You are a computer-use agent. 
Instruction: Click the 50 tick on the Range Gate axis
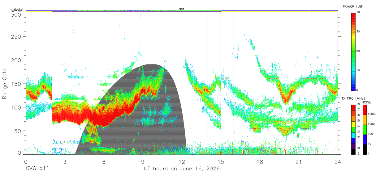click(18, 131)
